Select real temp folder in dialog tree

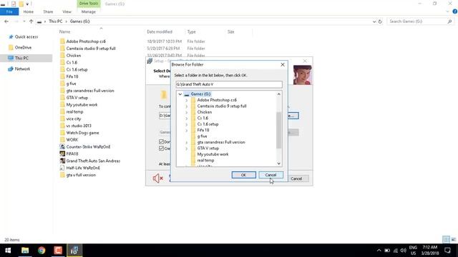(205, 160)
